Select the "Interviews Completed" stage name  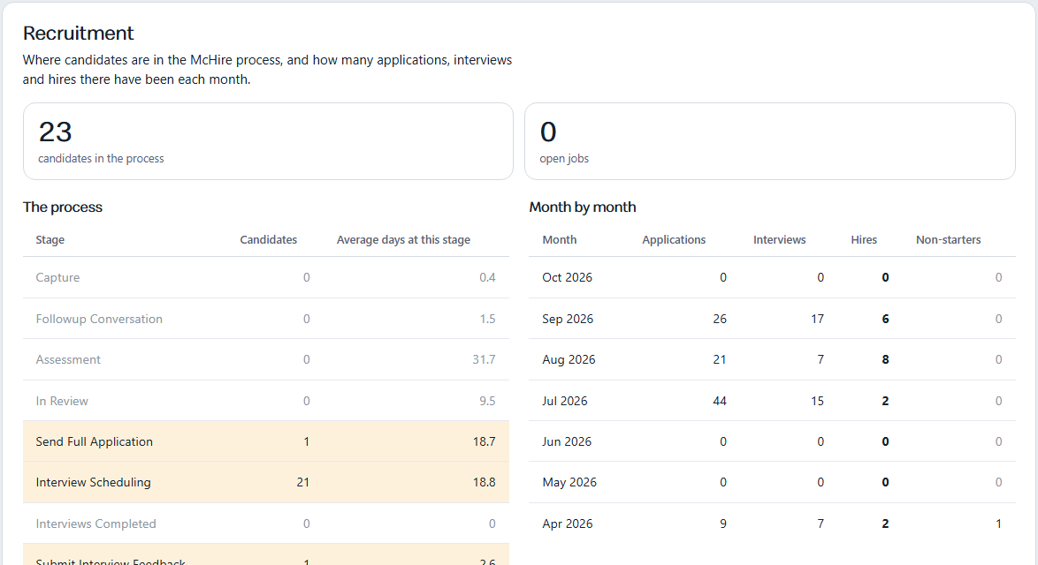coord(96,524)
